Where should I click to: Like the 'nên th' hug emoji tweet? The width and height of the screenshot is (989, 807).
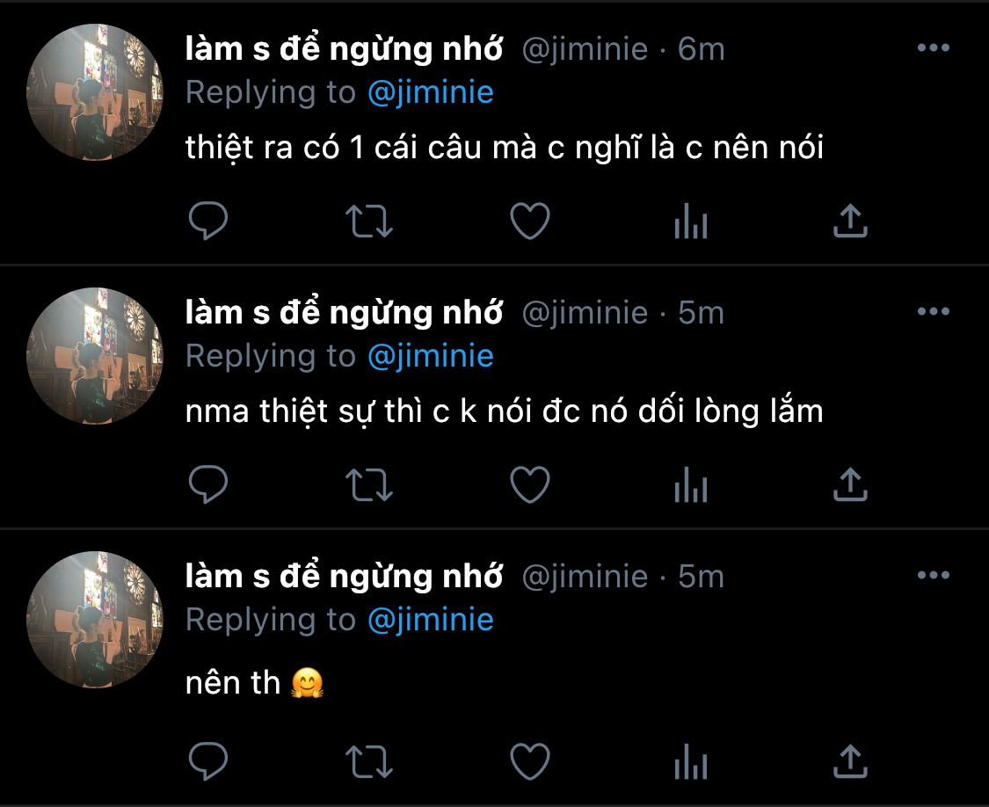530,760
